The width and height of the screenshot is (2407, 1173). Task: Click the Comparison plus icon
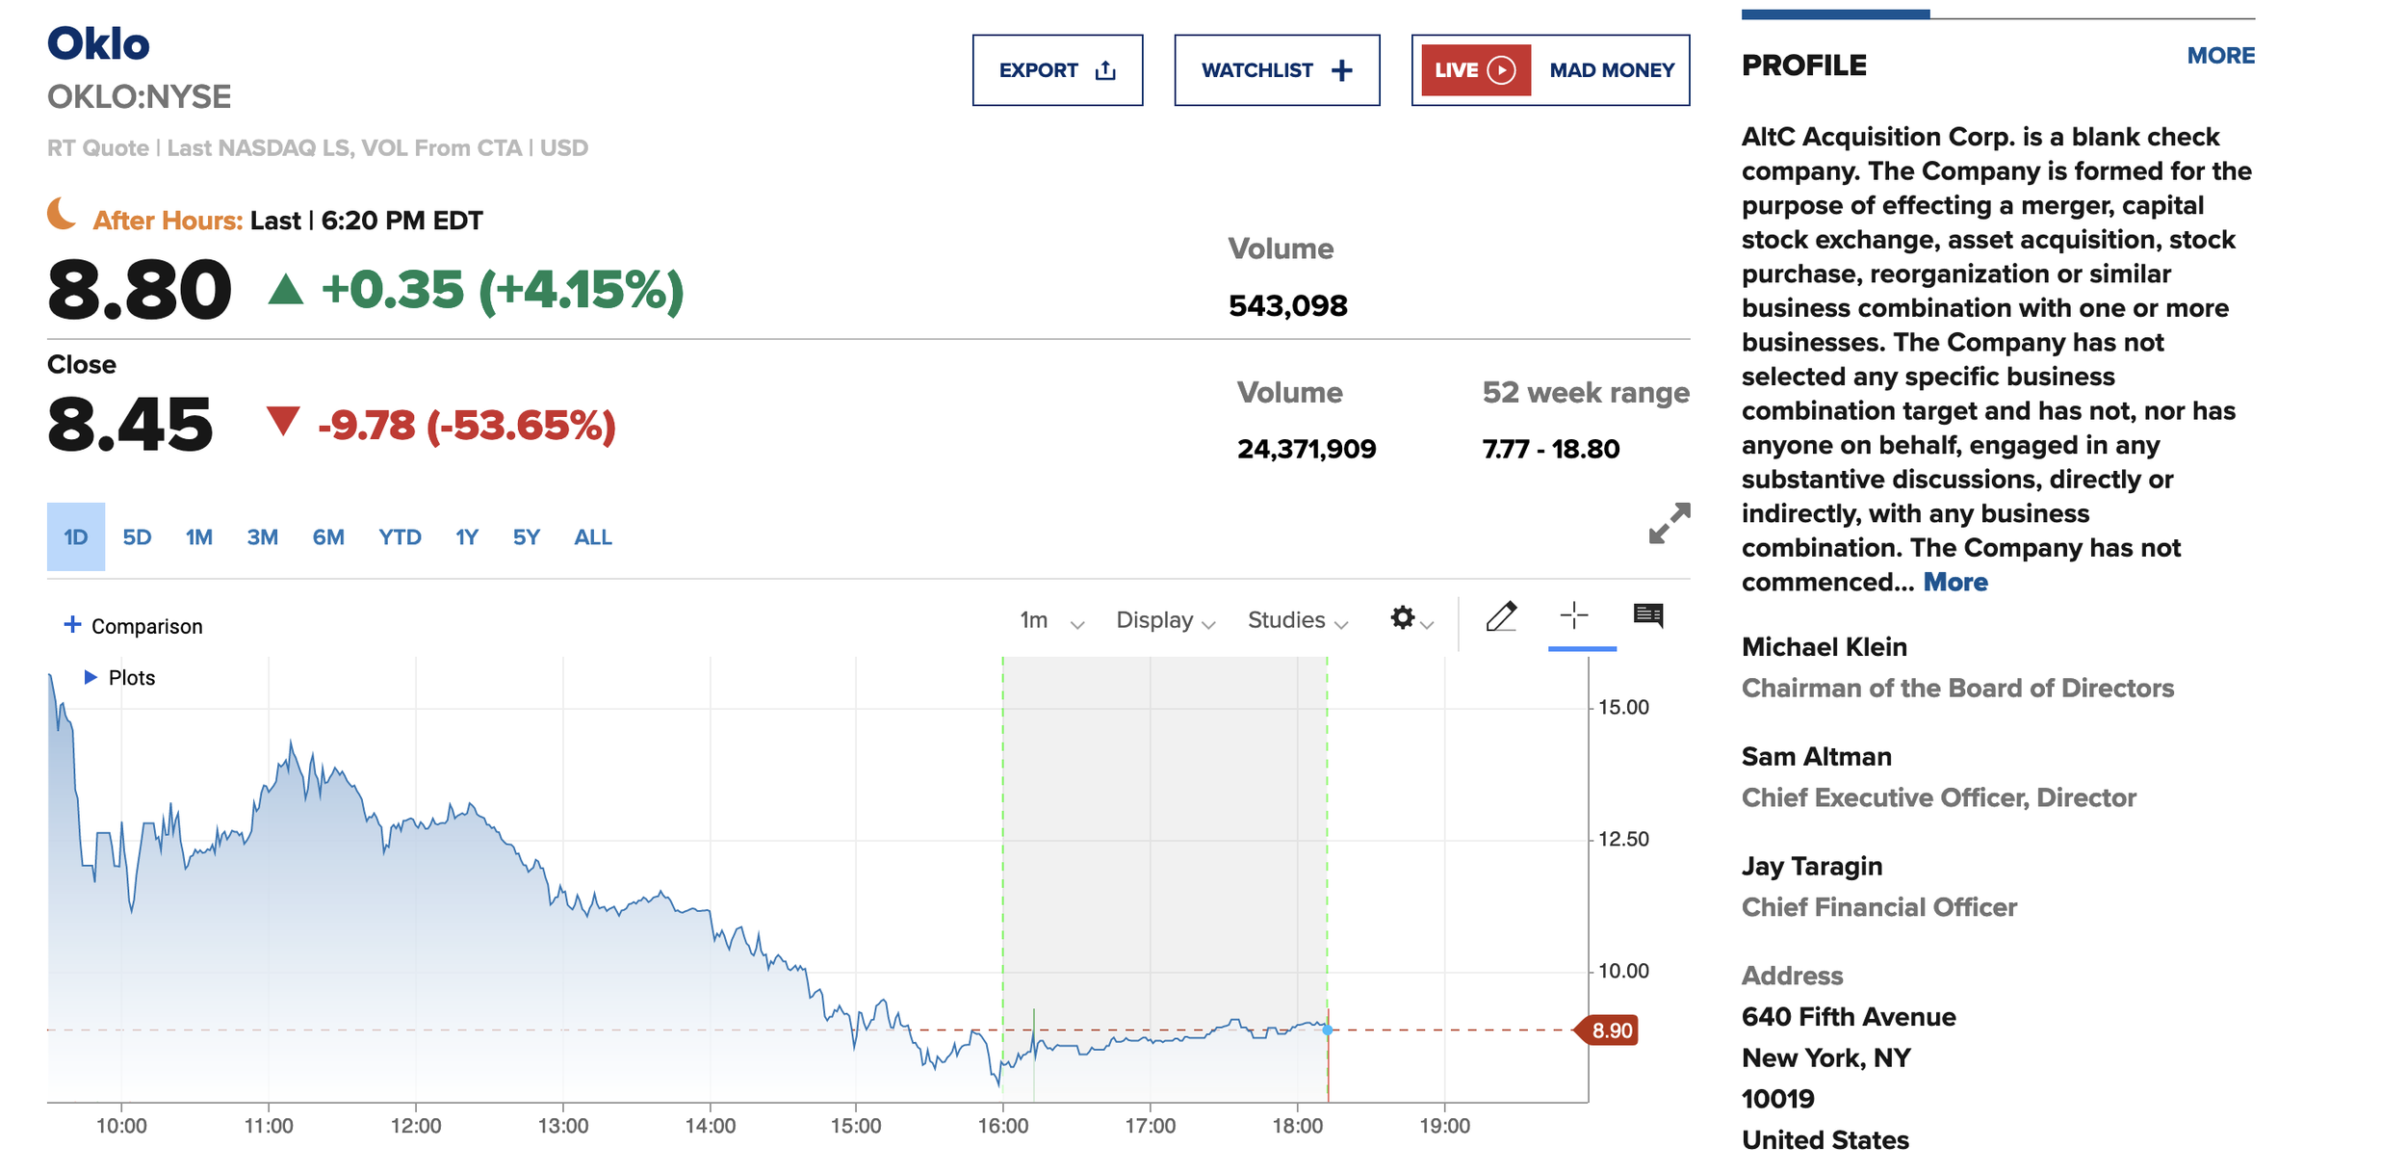(x=72, y=625)
